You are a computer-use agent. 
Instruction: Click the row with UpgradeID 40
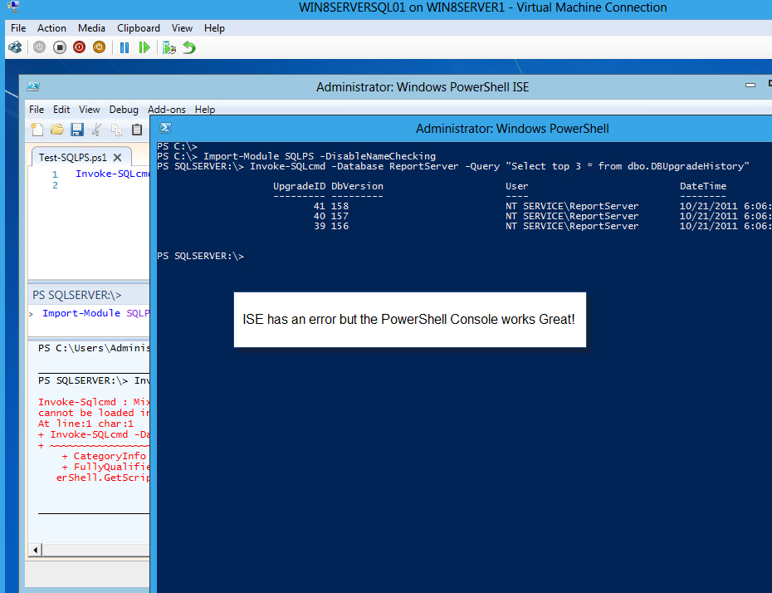(464, 216)
